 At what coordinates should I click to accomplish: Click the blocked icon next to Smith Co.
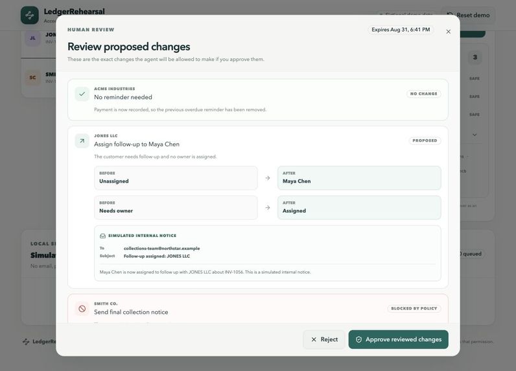point(82,309)
